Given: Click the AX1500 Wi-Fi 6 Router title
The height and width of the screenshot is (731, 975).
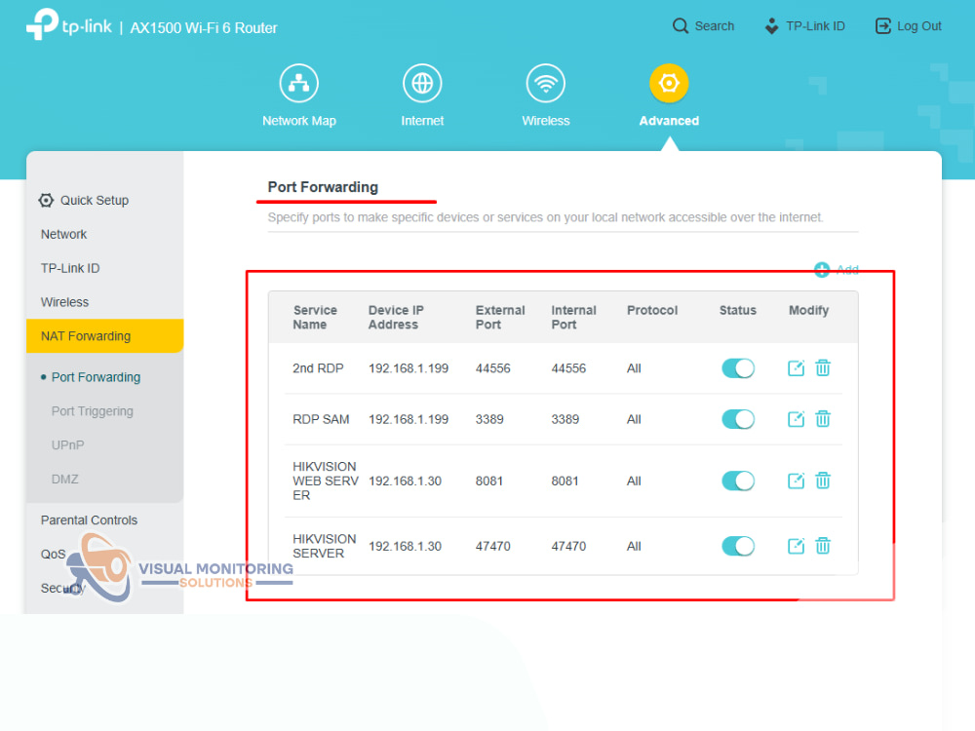Looking at the screenshot, I should (204, 28).
